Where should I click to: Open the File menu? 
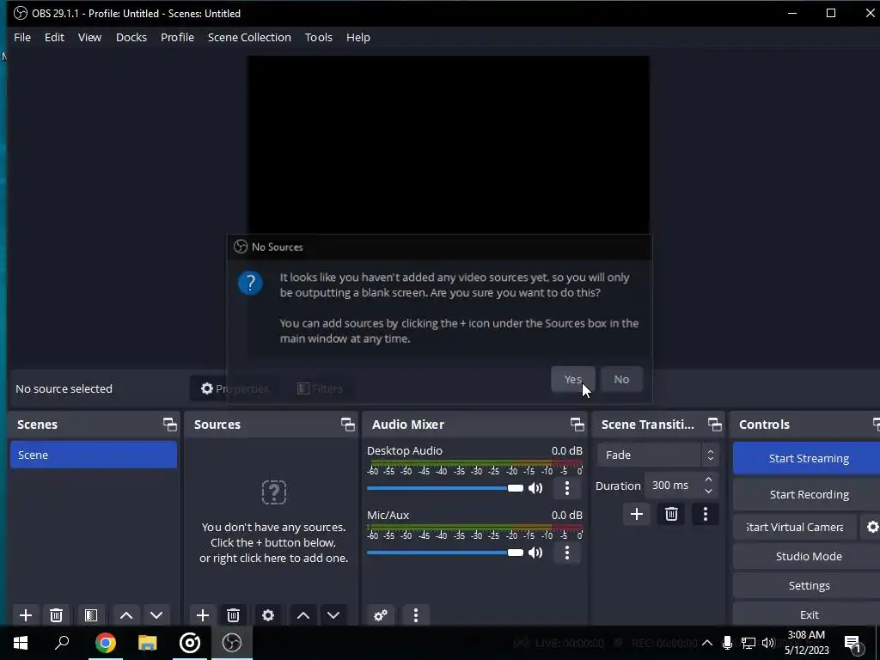[x=22, y=37]
